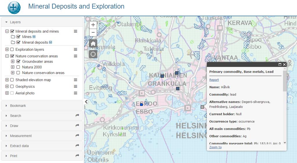
Task: Select the gray Hålvik deposit marker
Action: (x=202, y=107)
